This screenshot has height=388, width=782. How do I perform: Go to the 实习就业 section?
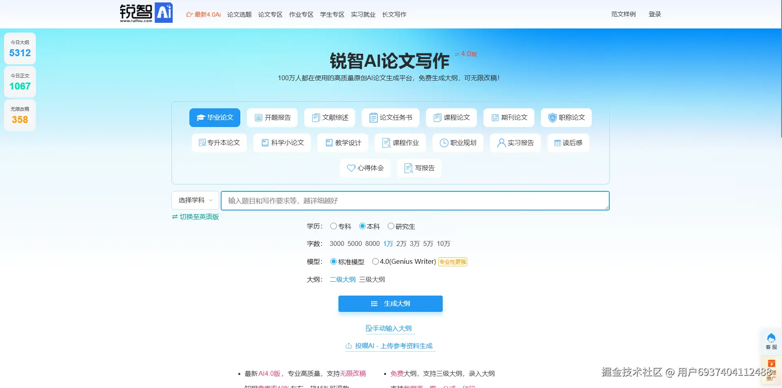pos(363,14)
